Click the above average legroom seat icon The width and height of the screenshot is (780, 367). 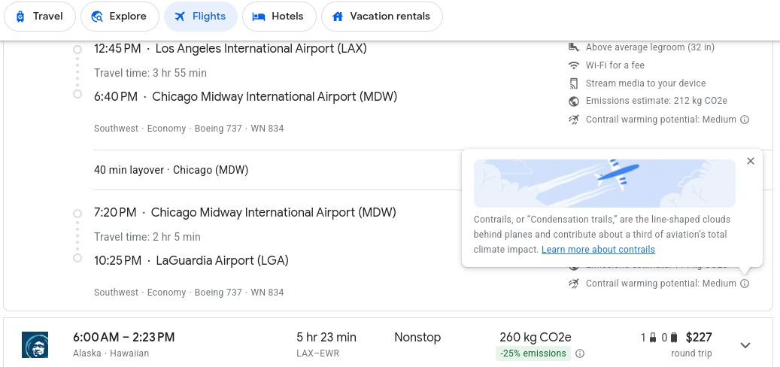[574, 47]
